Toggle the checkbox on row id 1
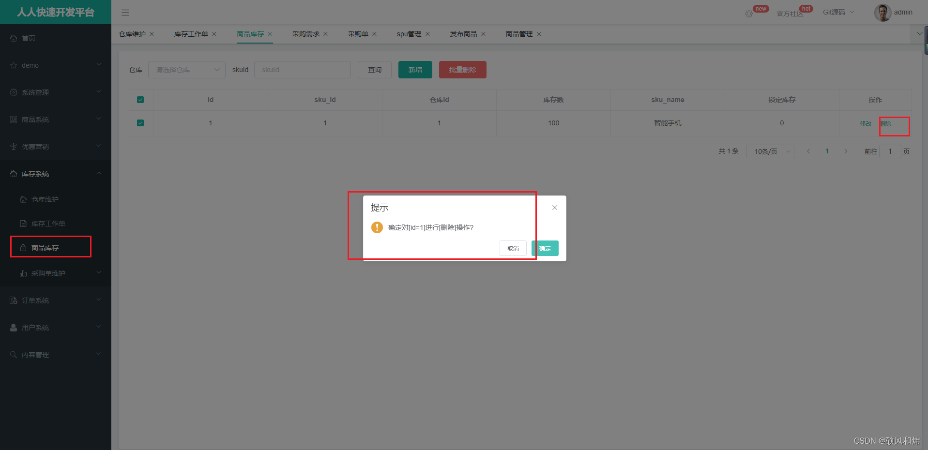The height and width of the screenshot is (450, 928). (140, 123)
